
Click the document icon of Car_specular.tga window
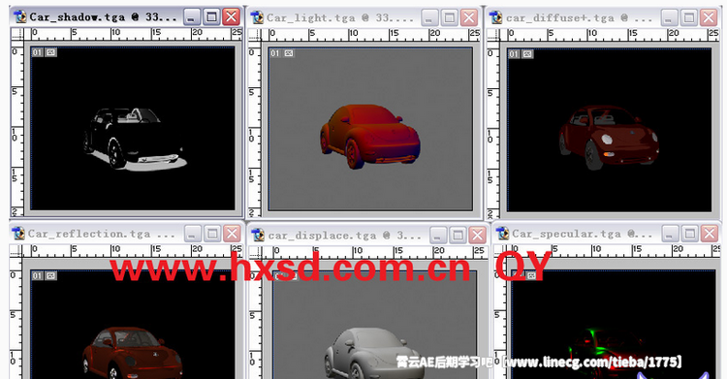[x=502, y=234]
